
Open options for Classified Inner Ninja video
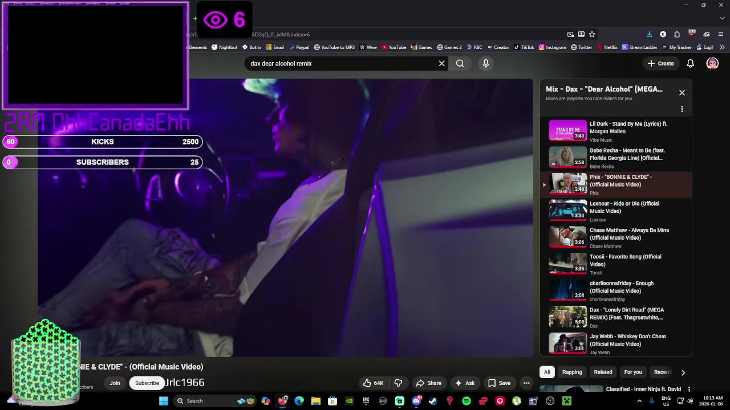click(x=689, y=389)
